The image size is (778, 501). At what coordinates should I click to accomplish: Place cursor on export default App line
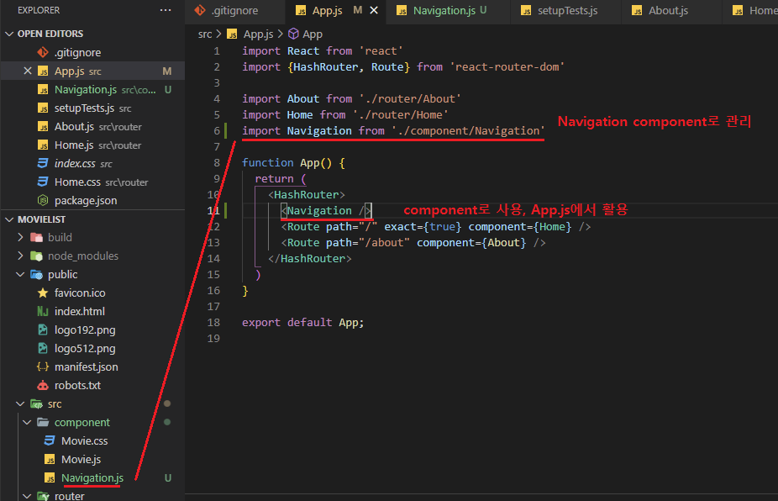tap(302, 323)
